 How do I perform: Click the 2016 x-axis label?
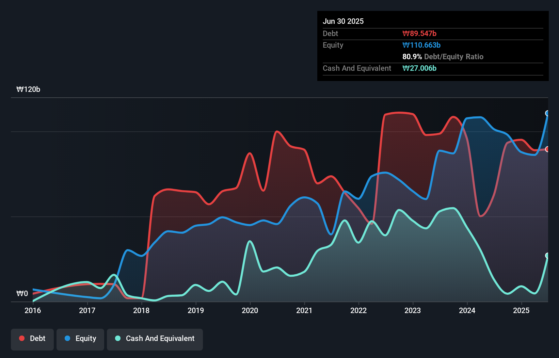(x=33, y=310)
